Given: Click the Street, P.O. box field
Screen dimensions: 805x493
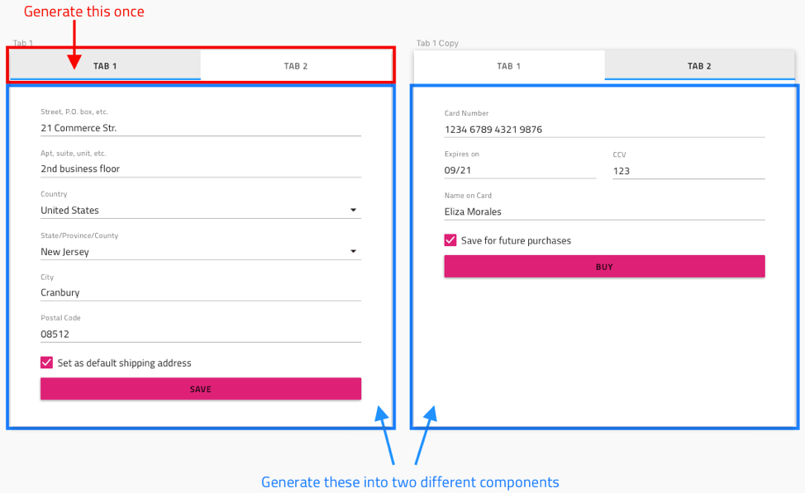Looking at the screenshot, I should click(200, 128).
